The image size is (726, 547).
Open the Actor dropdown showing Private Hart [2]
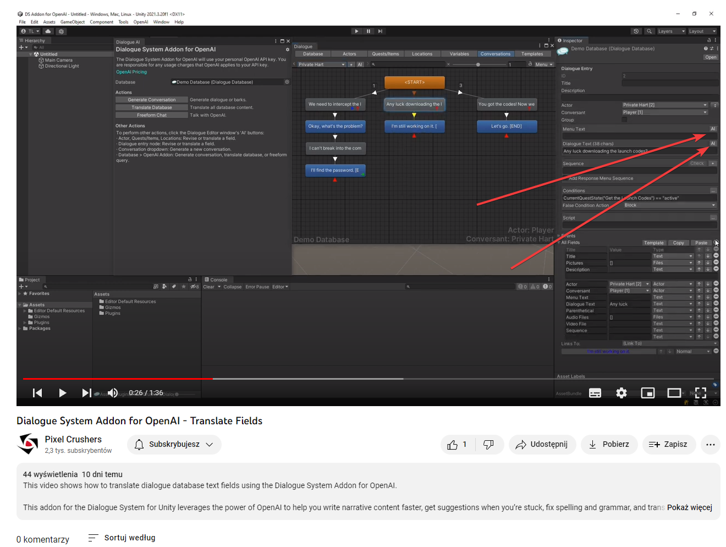665,105
